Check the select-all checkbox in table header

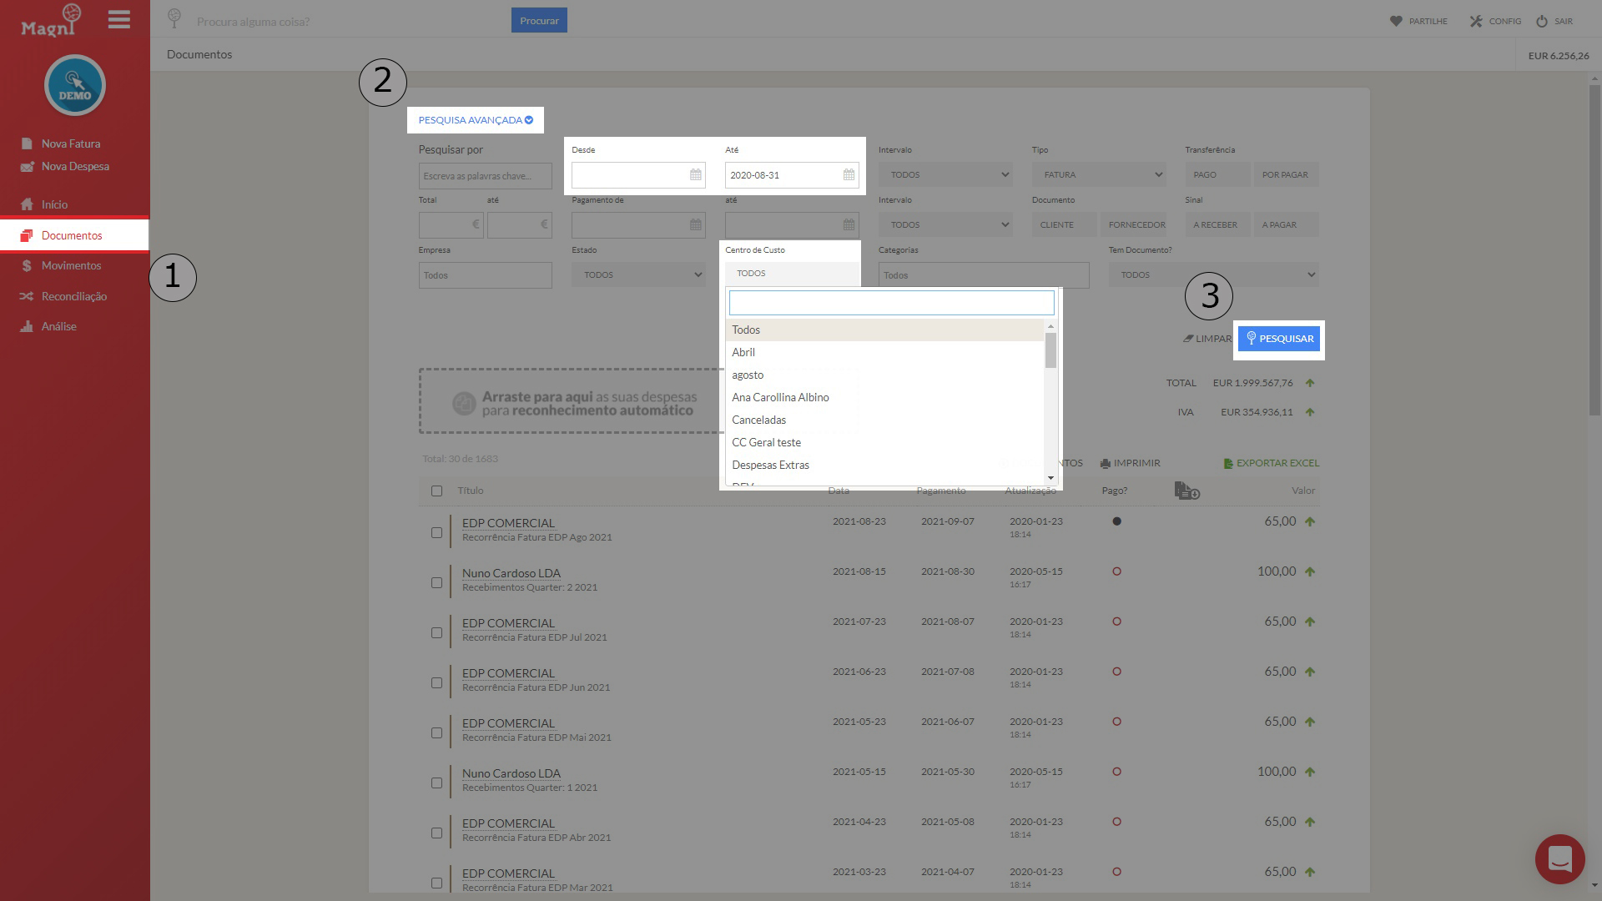coord(436,491)
